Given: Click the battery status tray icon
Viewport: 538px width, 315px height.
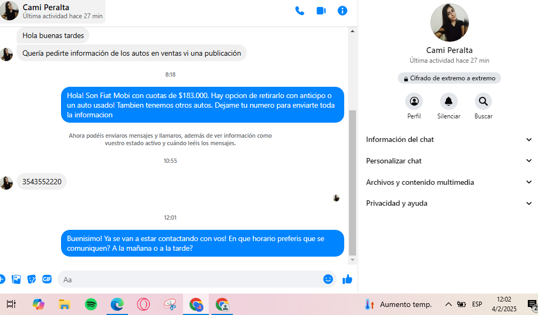Looking at the screenshot, I should tap(461, 304).
